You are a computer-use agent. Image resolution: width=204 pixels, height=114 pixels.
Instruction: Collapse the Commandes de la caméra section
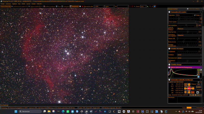coord(169,12)
